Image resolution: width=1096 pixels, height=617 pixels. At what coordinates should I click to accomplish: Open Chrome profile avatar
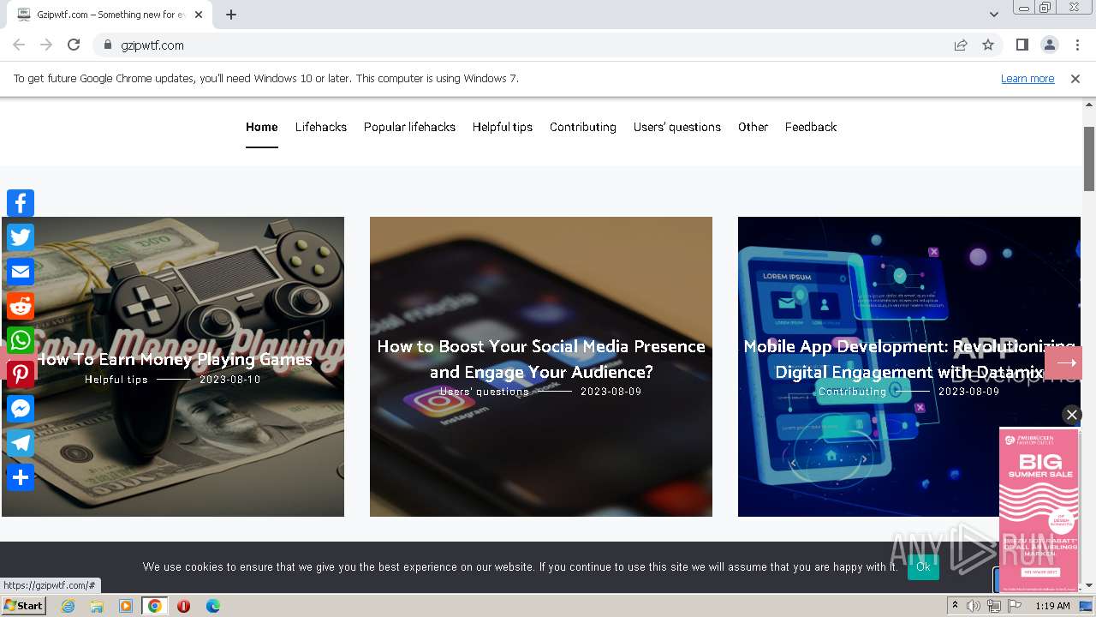pos(1049,45)
